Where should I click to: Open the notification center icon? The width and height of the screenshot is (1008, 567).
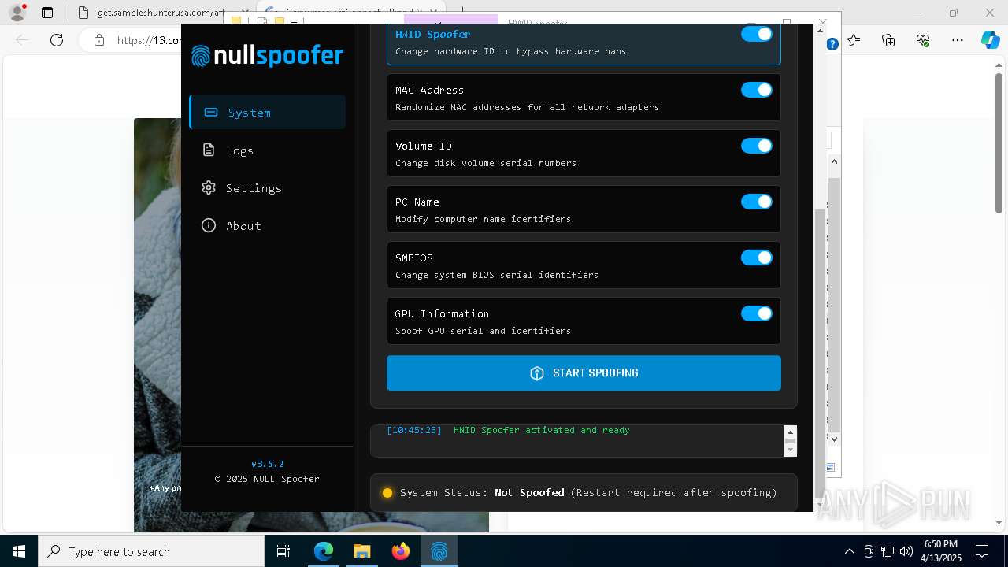pos(983,551)
